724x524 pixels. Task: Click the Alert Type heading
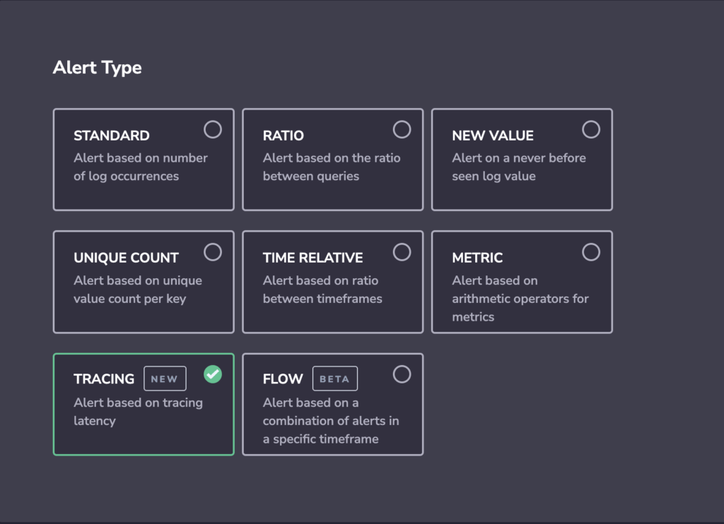coord(98,68)
